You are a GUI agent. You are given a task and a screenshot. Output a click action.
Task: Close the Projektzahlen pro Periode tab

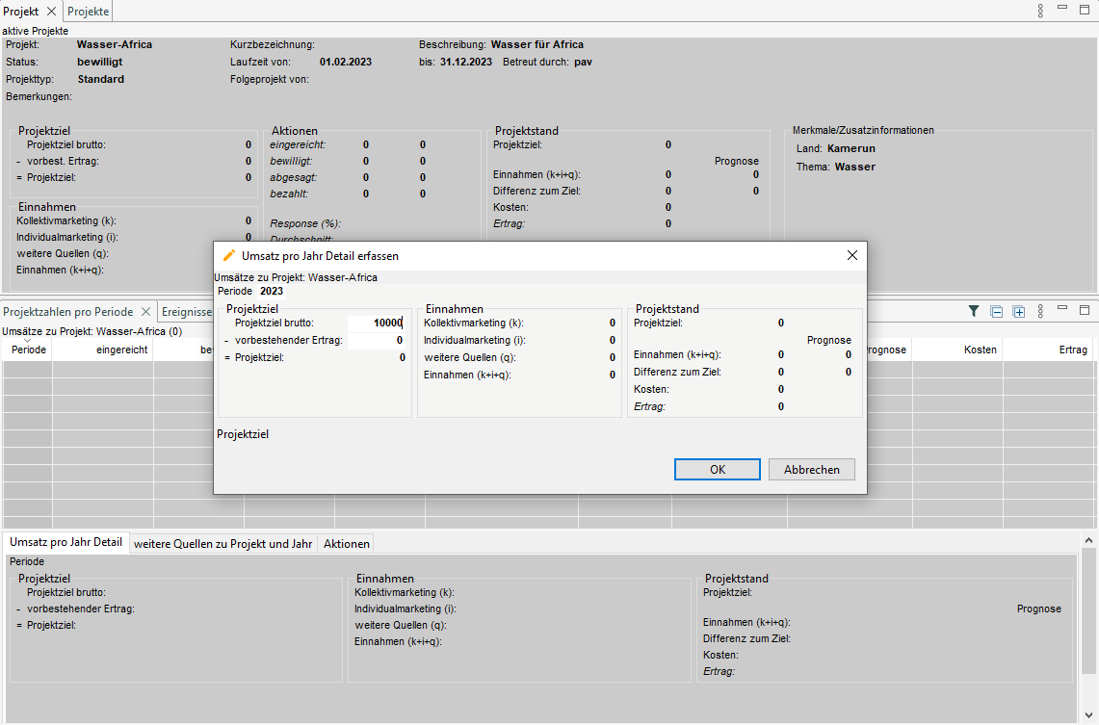tap(144, 312)
